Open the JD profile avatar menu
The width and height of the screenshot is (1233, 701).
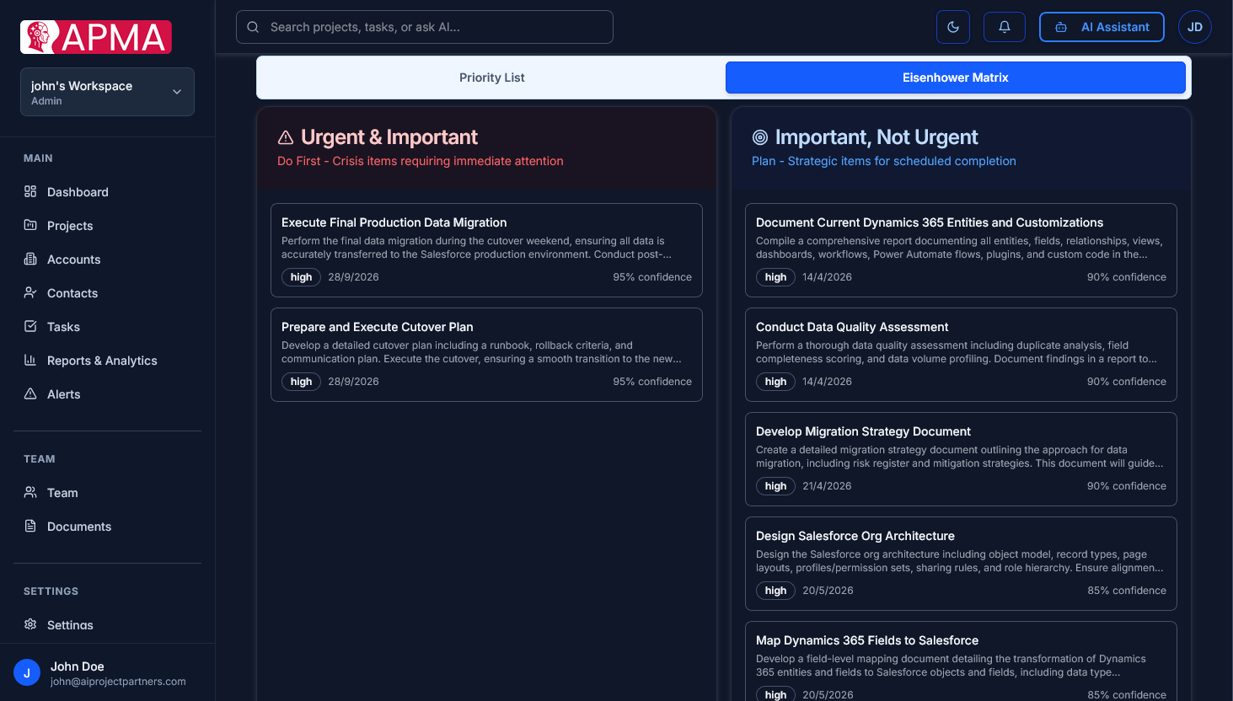(1194, 26)
